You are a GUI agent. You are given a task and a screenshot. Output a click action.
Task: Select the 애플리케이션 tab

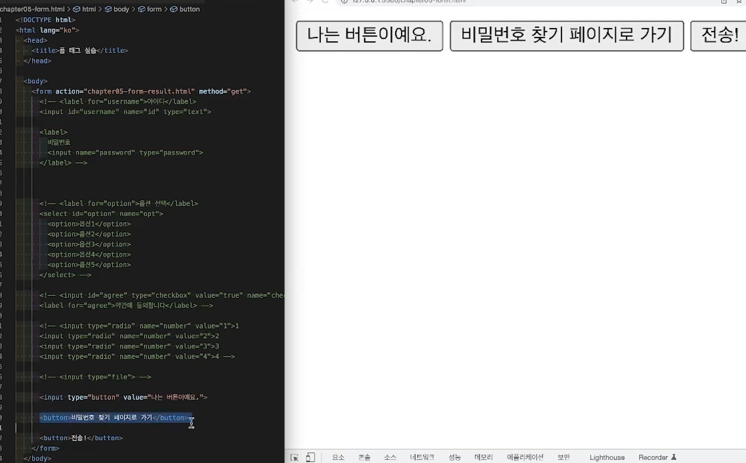[x=525, y=458]
